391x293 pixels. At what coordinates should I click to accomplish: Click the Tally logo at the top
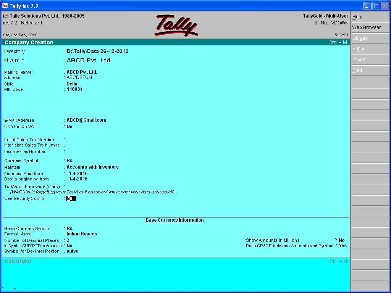click(176, 25)
